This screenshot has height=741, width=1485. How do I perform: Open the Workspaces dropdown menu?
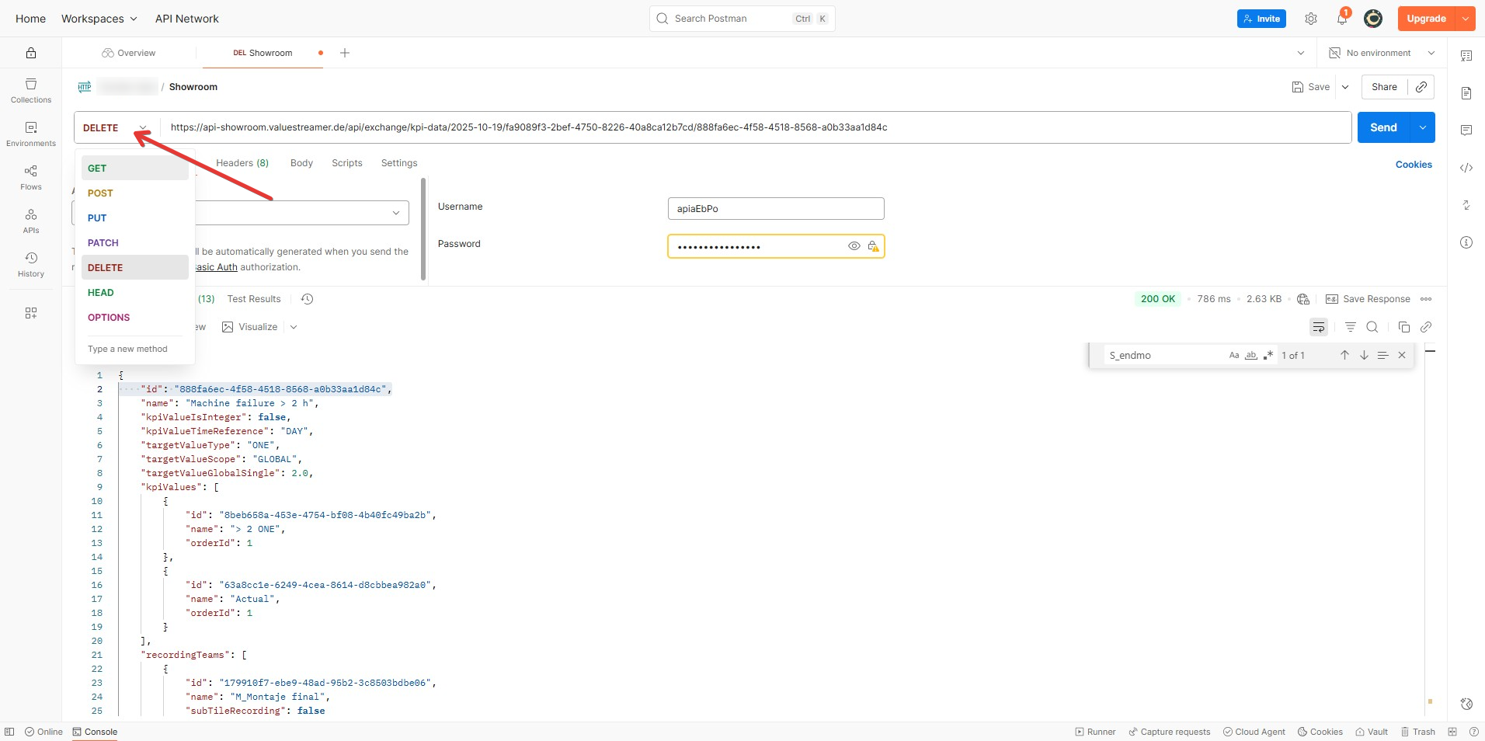click(x=99, y=19)
